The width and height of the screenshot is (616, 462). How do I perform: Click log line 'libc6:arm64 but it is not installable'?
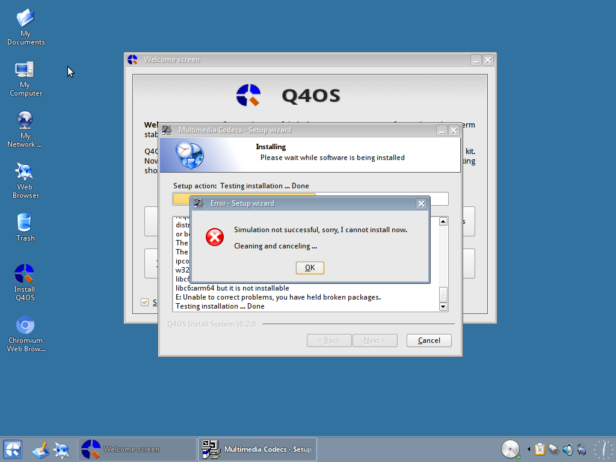(232, 288)
